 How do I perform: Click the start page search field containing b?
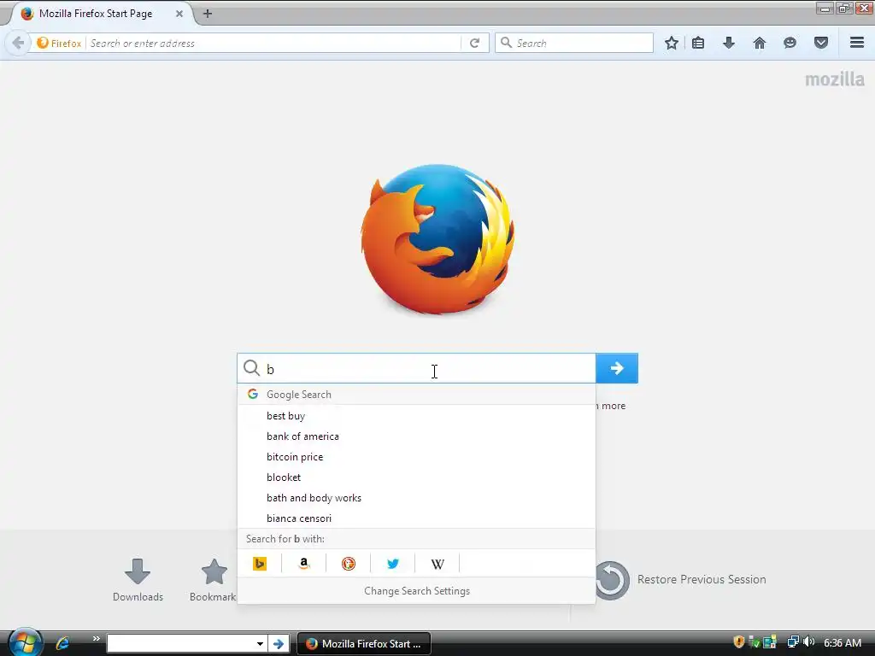(416, 368)
